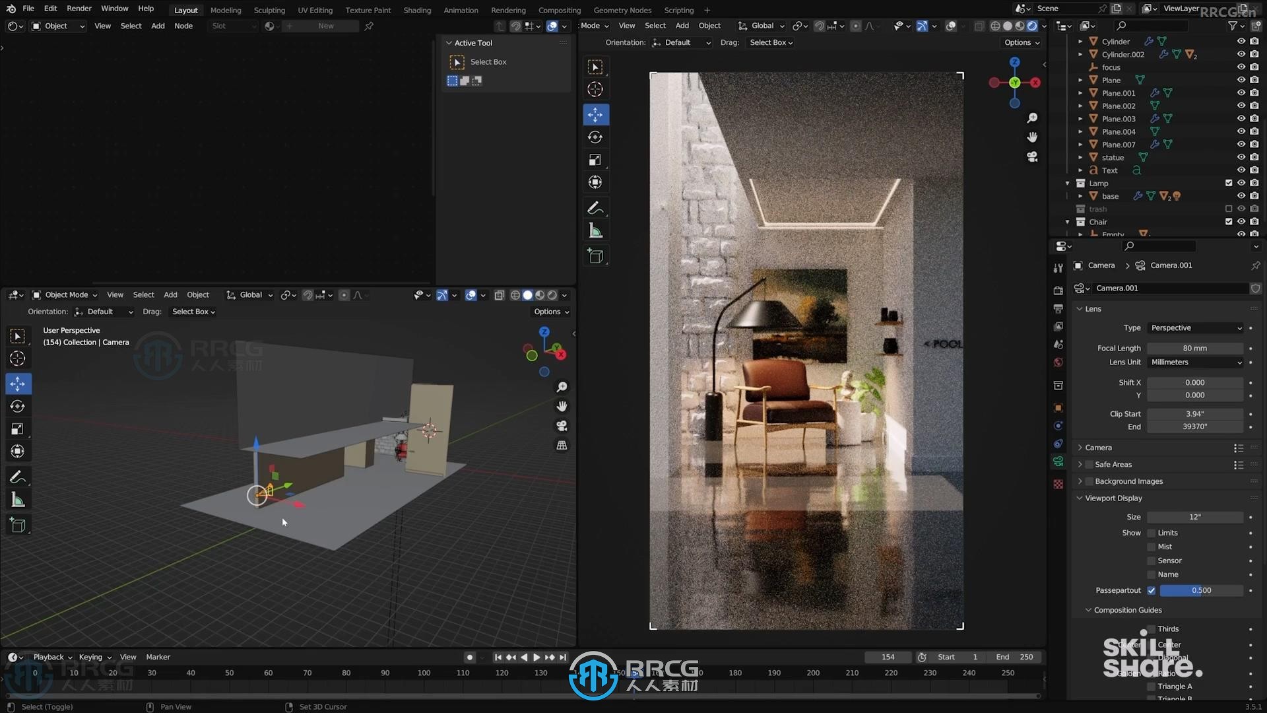Activate the Annotate tool in right viewport toolbar
The width and height of the screenshot is (1267, 713).
coord(595,208)
